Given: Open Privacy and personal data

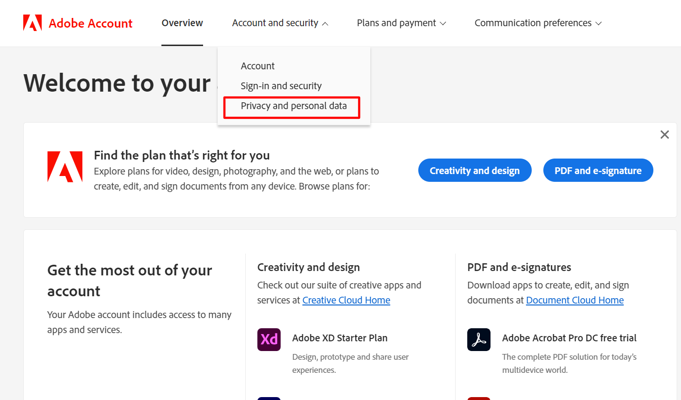Looking at the screenshot, I should pos(294,106).
